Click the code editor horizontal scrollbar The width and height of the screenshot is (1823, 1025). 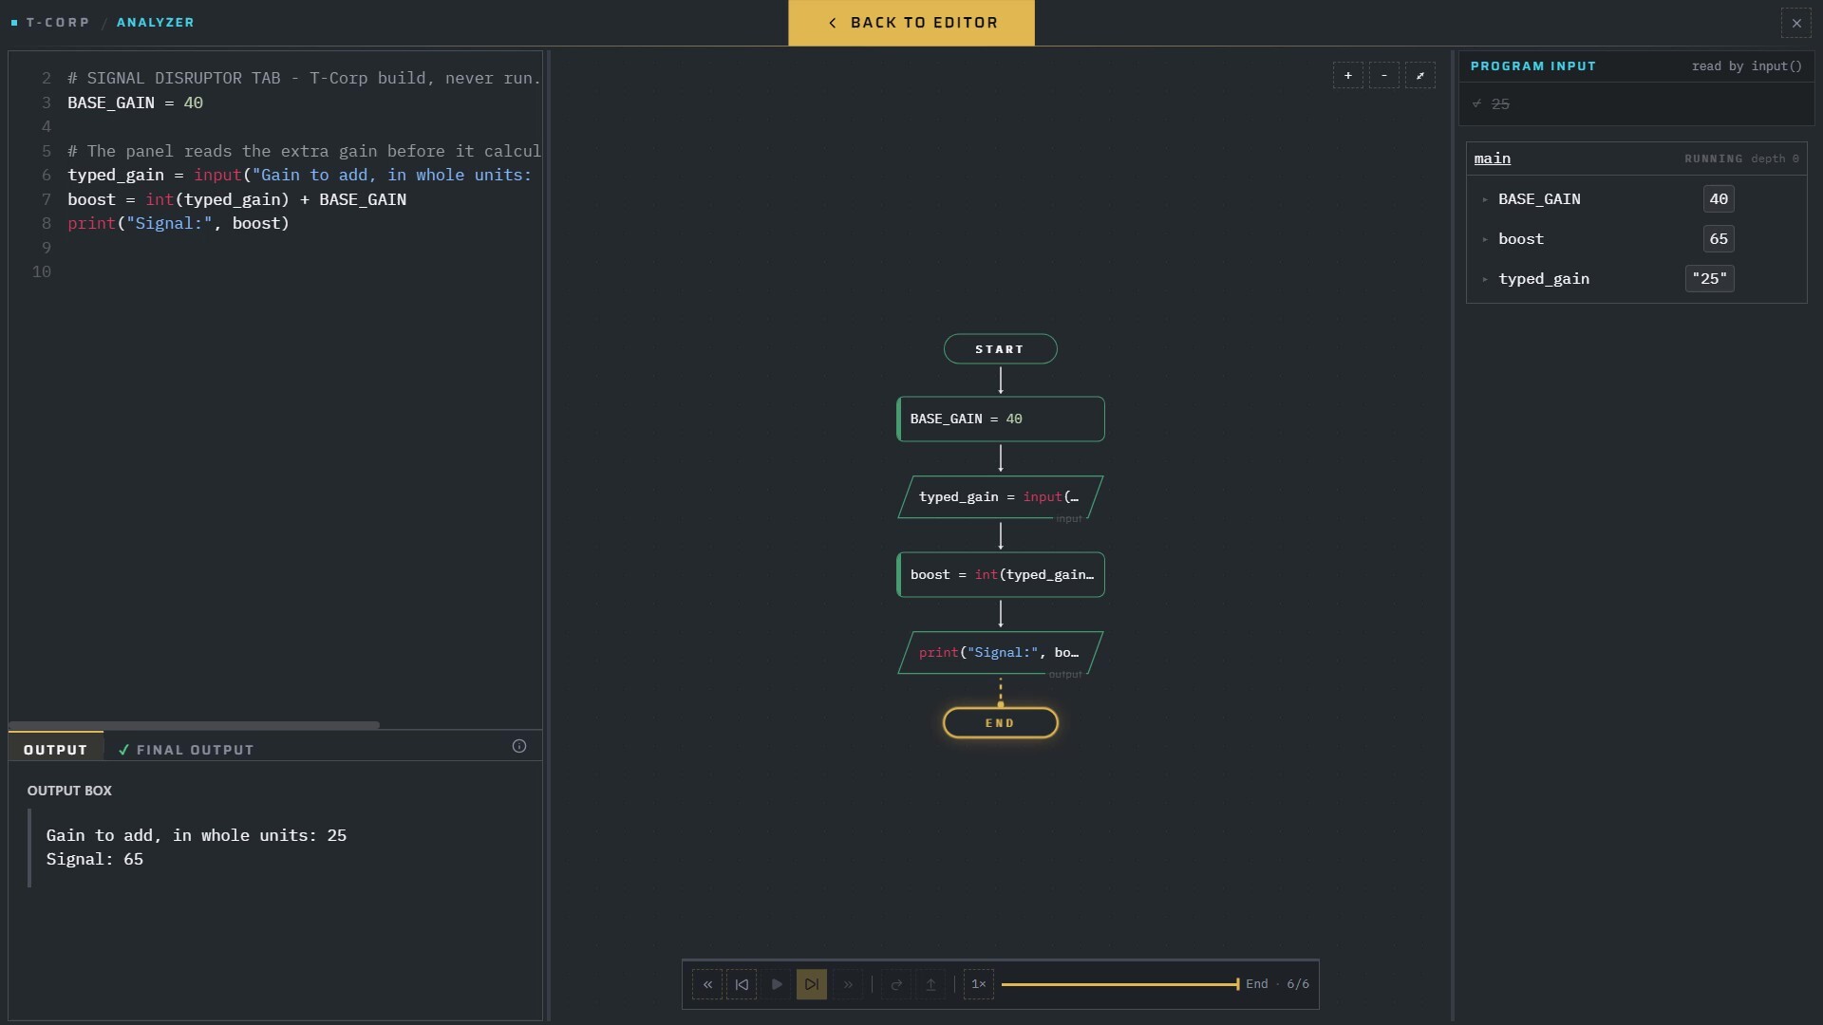pyautogui.click(x=194, y=725)
